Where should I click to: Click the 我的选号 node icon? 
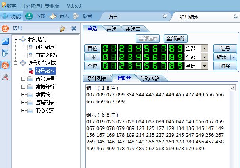[x=23, y=40]
